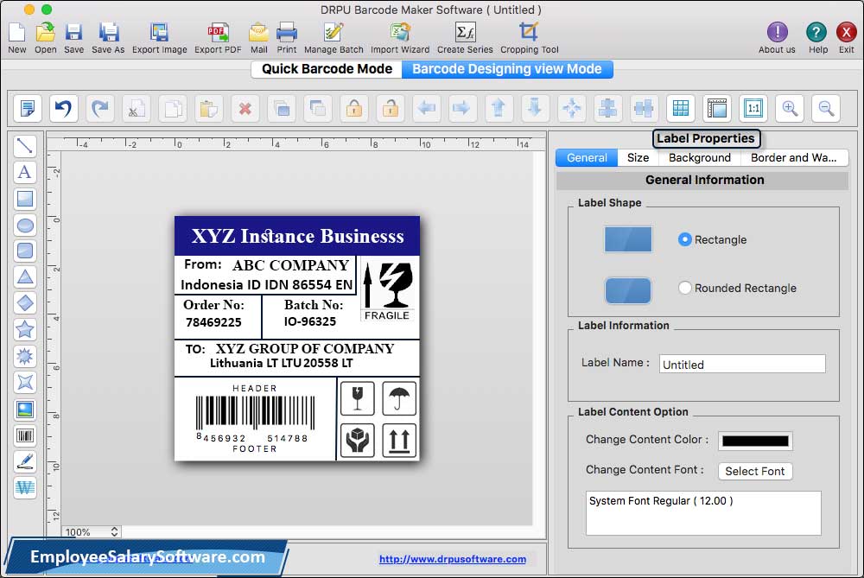Click the left arrow alignment icon
This screenshot has height=578, width=864.
click(x=427, y=108)
